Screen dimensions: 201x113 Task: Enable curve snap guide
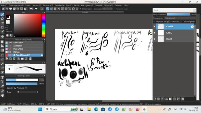pyautogui.click(x=70, y=9)
